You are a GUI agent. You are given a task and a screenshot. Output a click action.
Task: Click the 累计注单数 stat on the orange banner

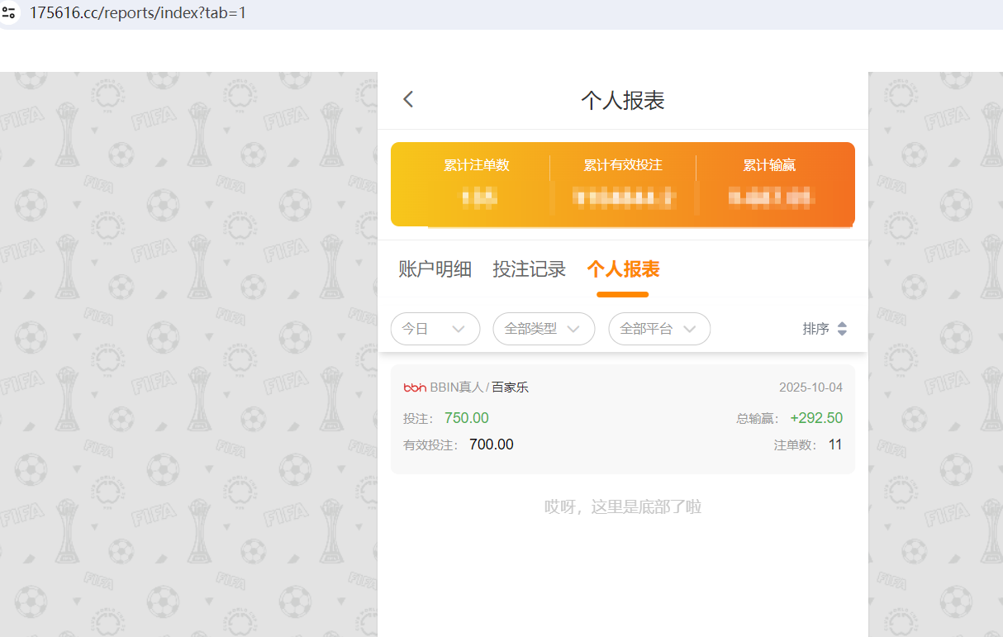pyautogui.click(x=475, y=165)
